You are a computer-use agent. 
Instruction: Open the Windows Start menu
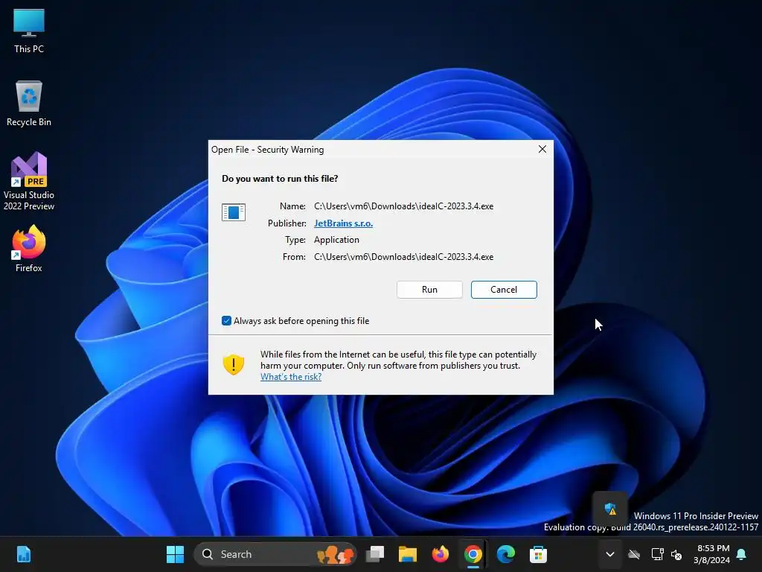click(x=175, y=554)
